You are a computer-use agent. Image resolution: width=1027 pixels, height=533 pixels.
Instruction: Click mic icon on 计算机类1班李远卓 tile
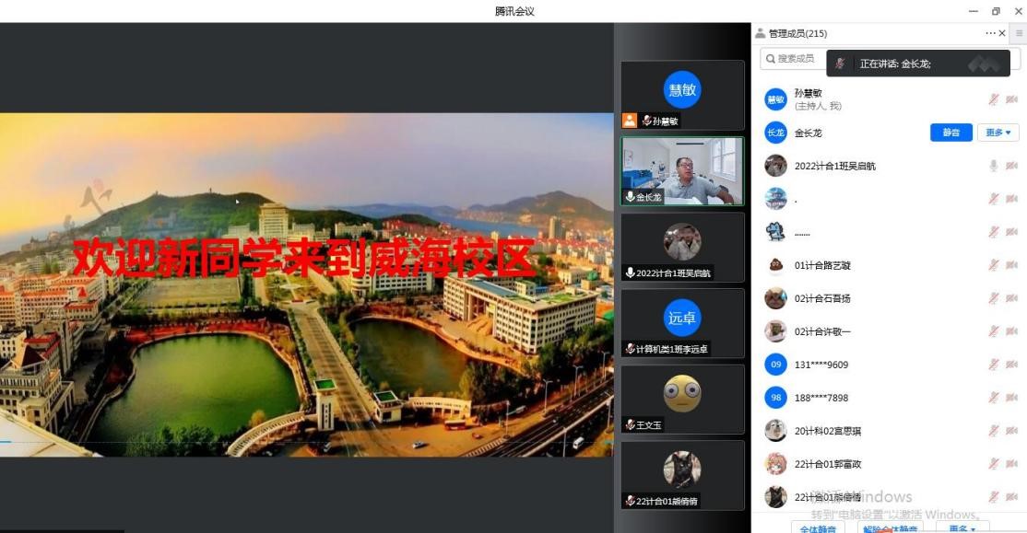[x=631, y=349]
